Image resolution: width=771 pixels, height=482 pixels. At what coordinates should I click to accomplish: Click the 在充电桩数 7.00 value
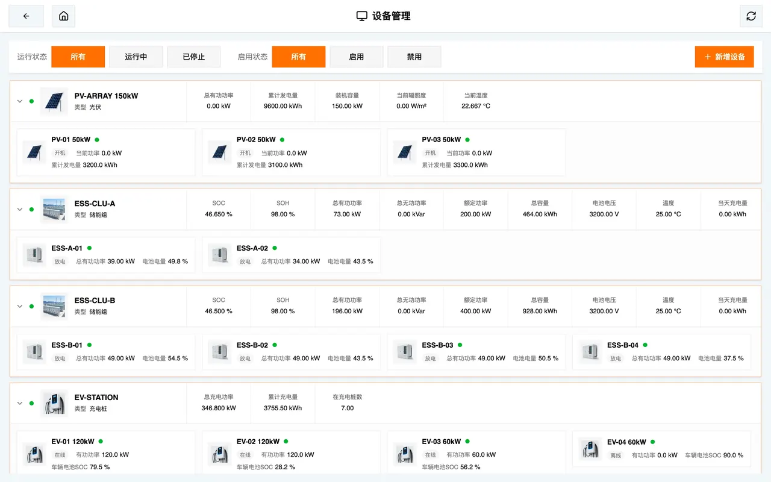(348, 408)
